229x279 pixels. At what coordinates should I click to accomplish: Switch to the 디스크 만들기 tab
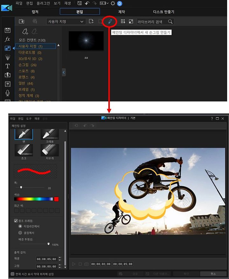coord(164,12)
